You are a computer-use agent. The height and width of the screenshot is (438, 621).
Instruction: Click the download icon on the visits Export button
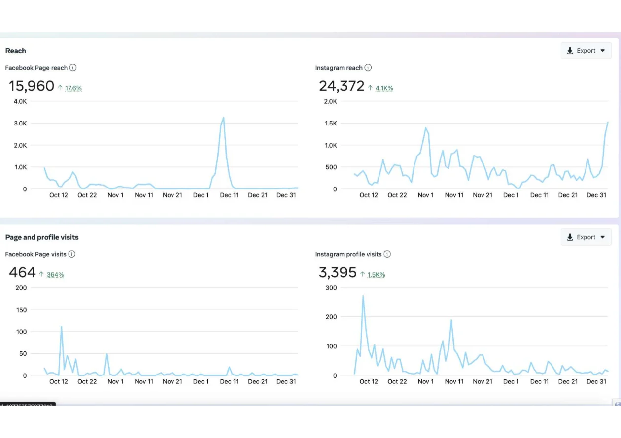(570, 237)
